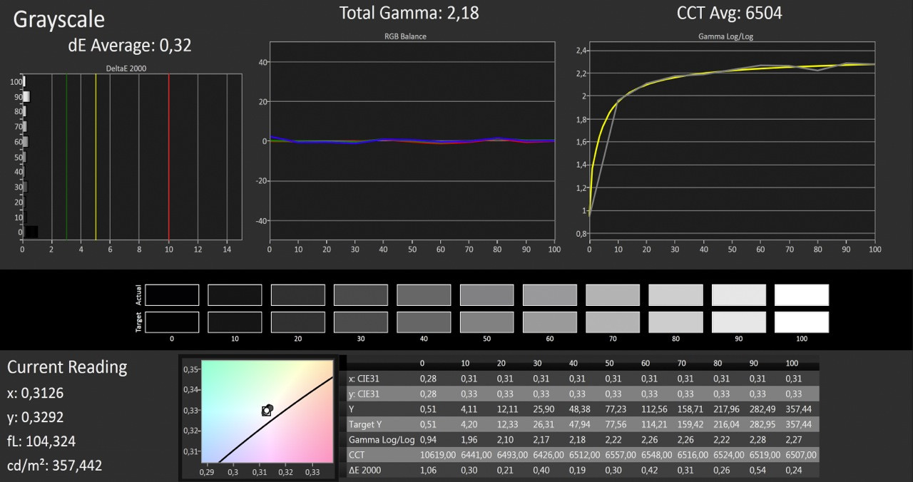Select the Target swatch for 0 level
The height and width of the screenshot is (482, 913).
pyautogui.click(x=172, y=322)
